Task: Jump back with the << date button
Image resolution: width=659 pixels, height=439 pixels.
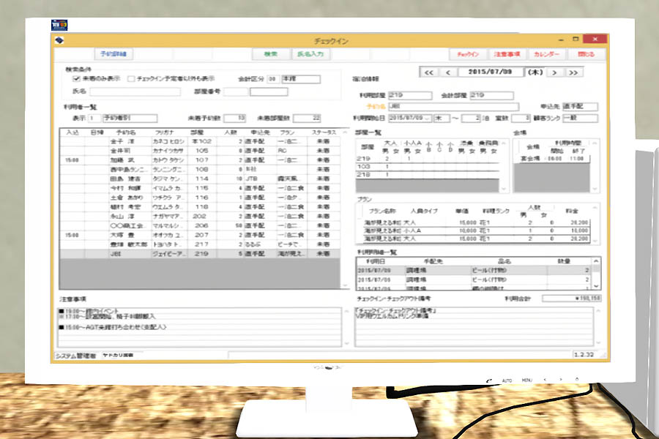Action: click(x=428, y=72)
